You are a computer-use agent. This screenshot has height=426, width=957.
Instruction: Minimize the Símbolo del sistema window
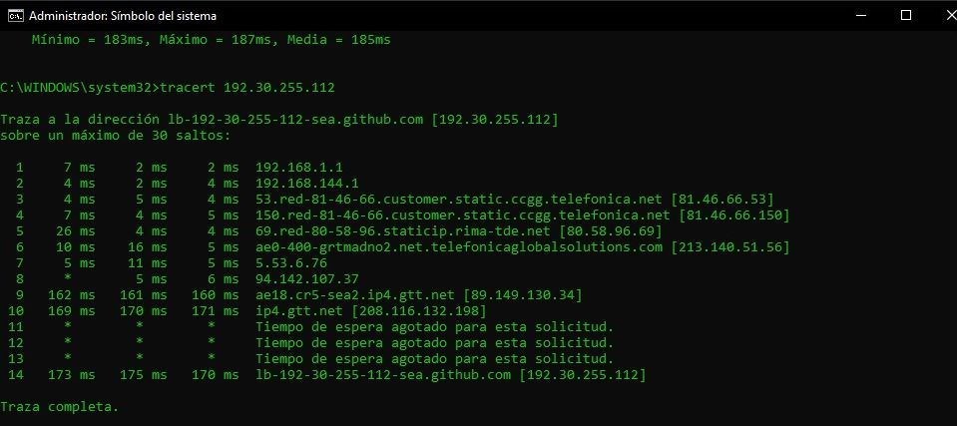pos(862,16)
